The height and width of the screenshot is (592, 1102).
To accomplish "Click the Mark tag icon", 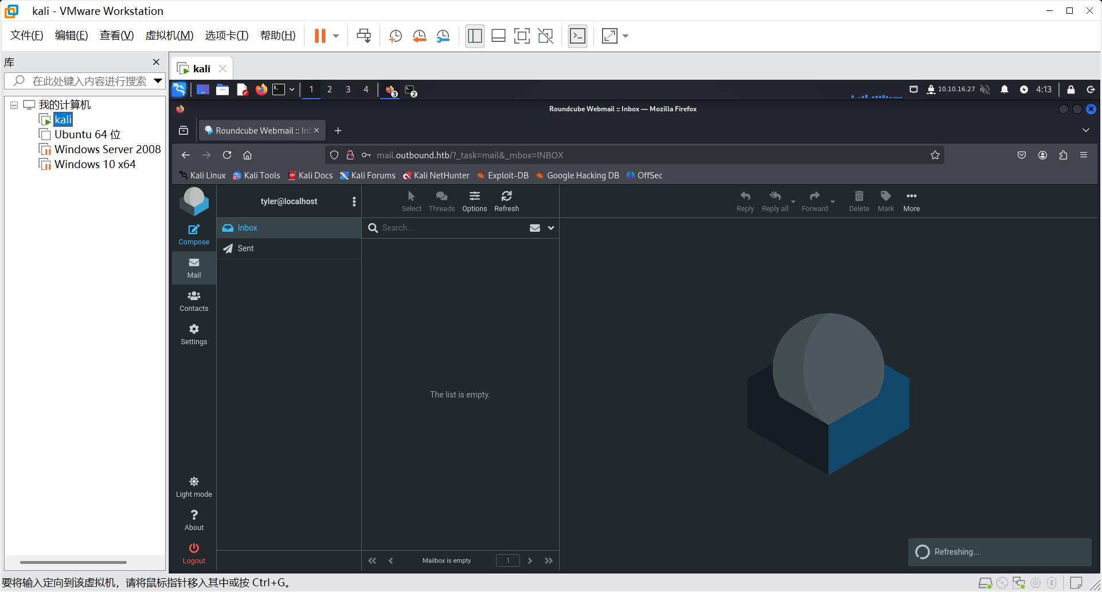I will 885,201.
